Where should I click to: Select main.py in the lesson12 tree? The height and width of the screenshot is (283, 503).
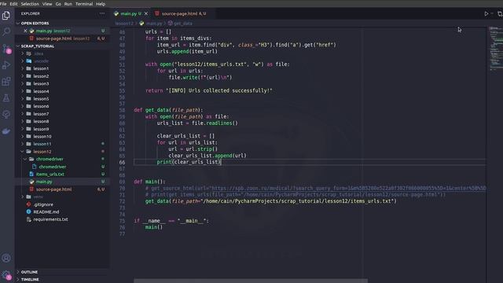44,182
